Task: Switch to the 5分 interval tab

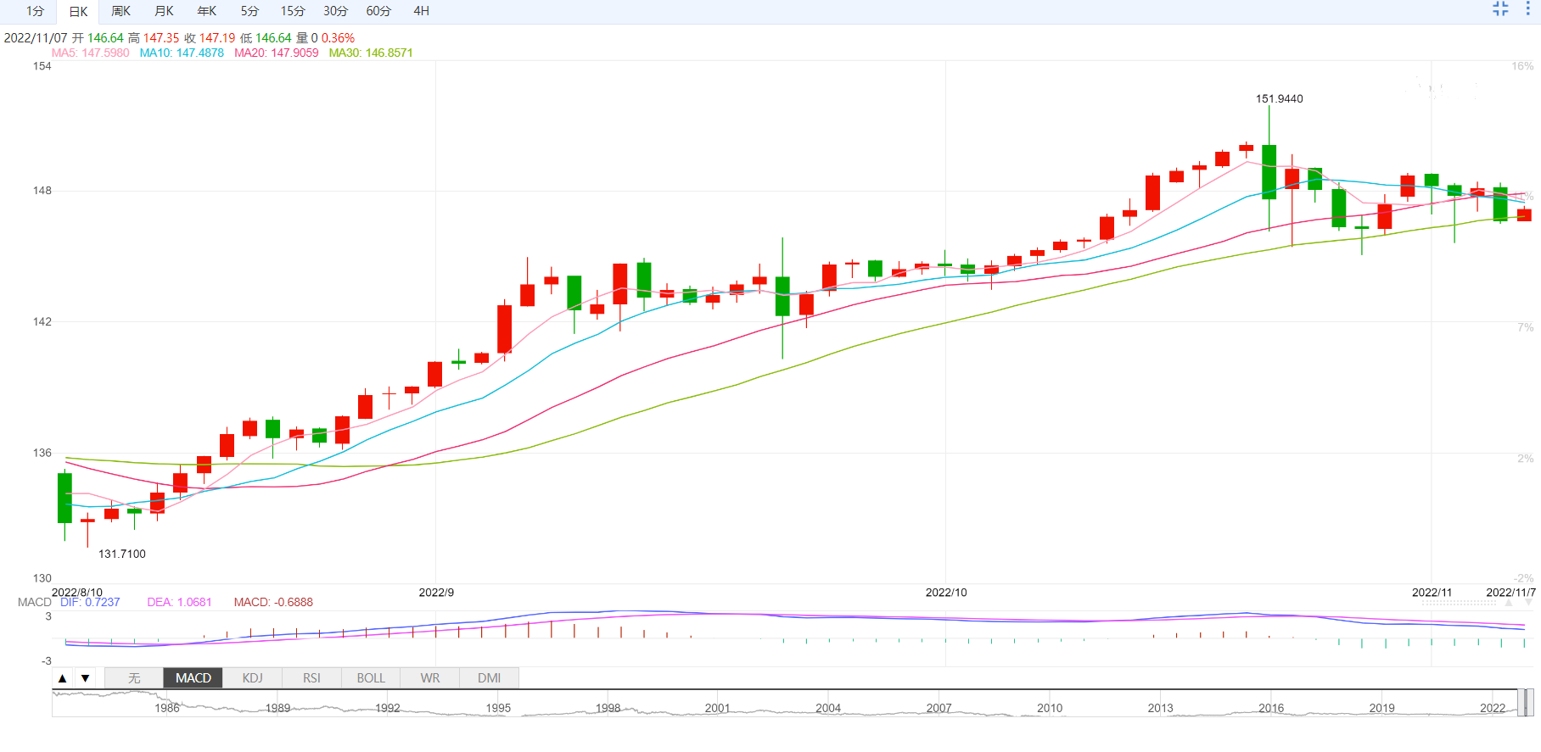Action: coord(249,11)
